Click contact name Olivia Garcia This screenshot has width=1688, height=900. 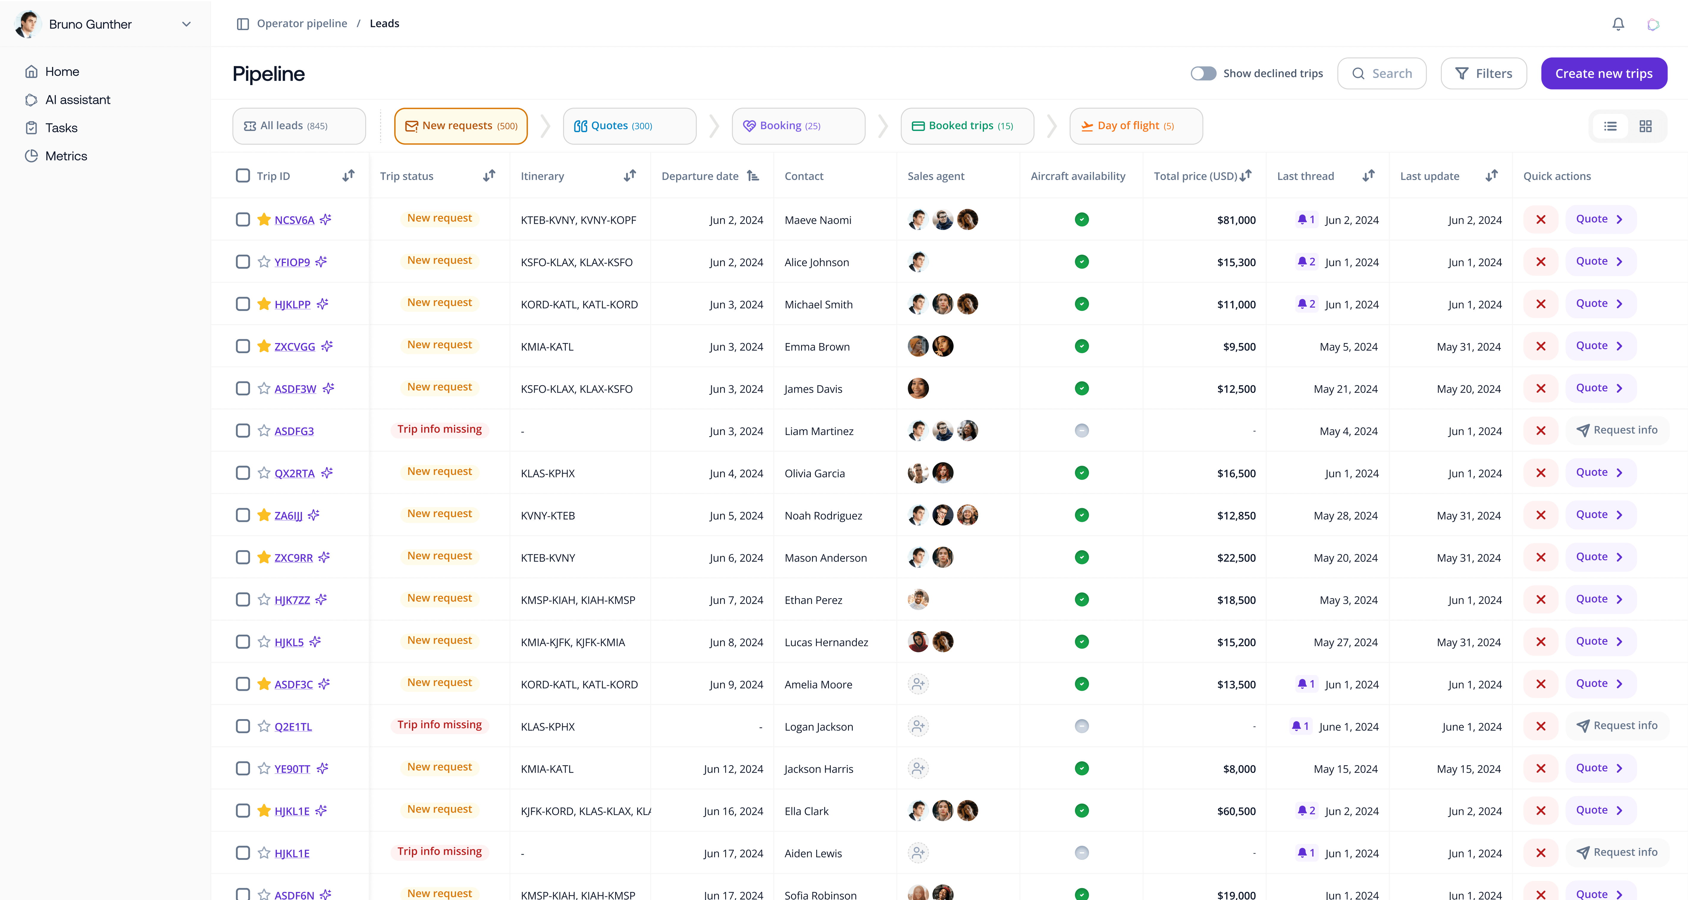tap(814, 473)
